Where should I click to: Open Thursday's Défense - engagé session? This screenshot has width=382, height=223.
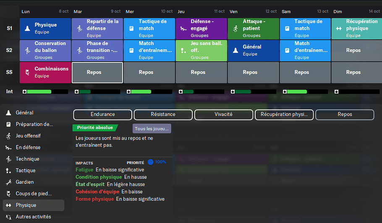click(201, 29)
